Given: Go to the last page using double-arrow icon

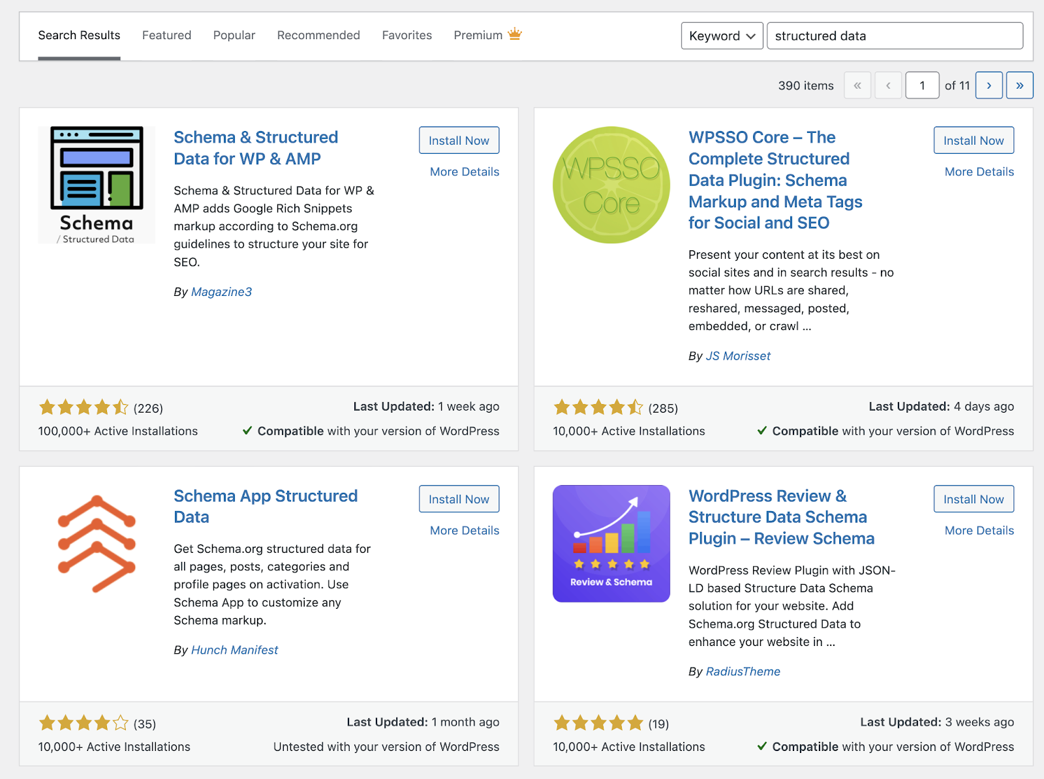Looking at the screenshot, I should tap(1019, 85).
